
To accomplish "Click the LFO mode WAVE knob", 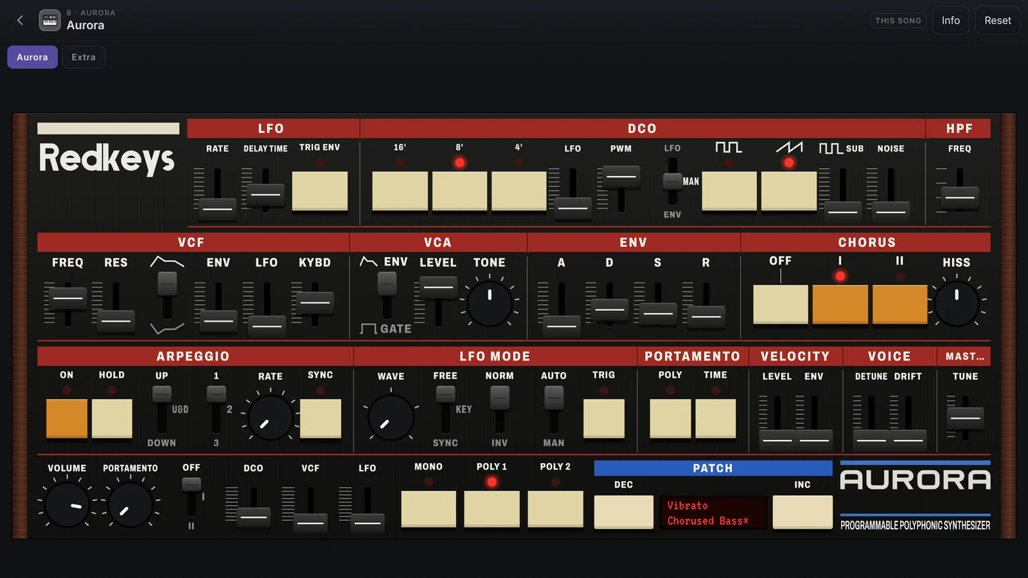I will (x=391, y=417).
